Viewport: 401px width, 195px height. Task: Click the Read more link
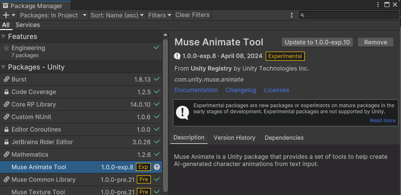coord(382,120)
